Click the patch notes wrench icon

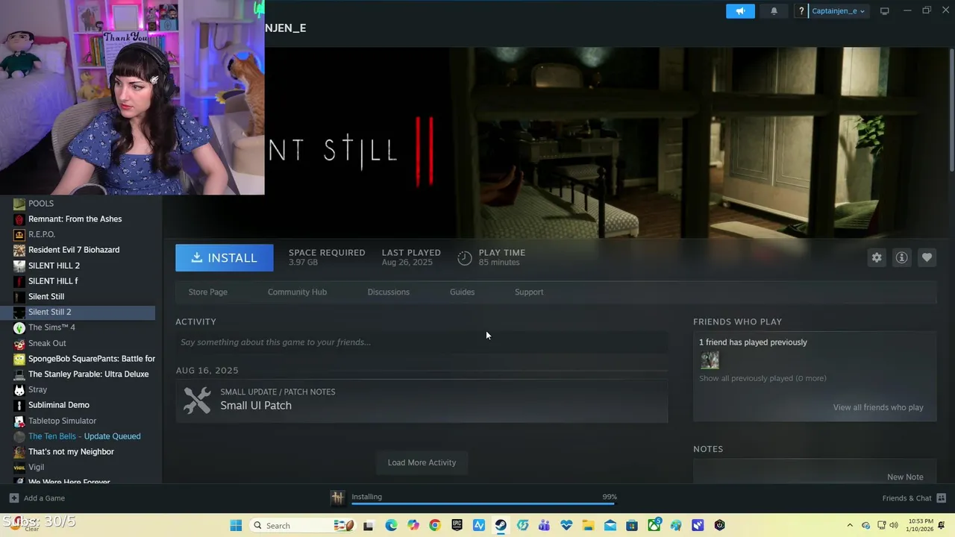[x=197, y=401]
